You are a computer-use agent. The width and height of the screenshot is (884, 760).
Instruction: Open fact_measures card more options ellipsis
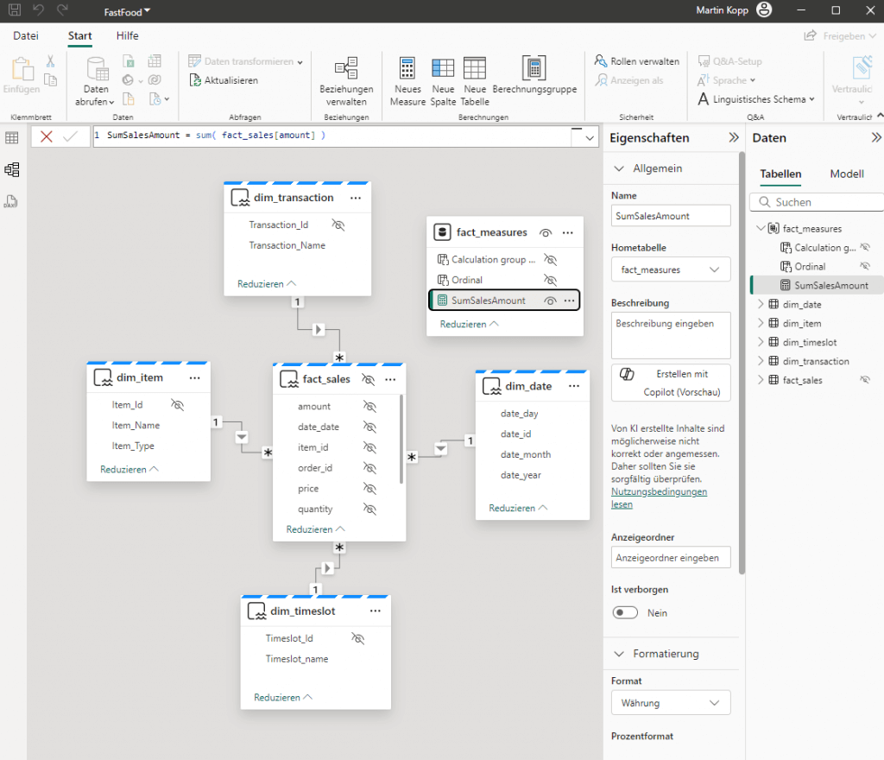click(x=568, y=233)
